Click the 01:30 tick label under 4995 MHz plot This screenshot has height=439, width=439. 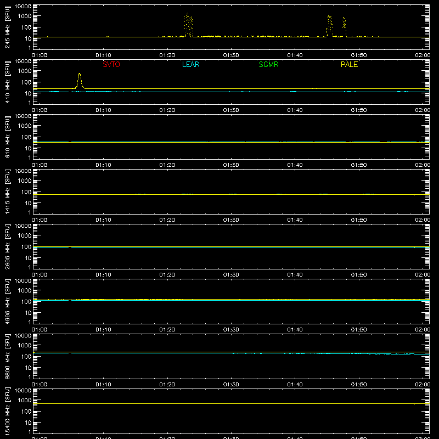click(x=231, y=330)
